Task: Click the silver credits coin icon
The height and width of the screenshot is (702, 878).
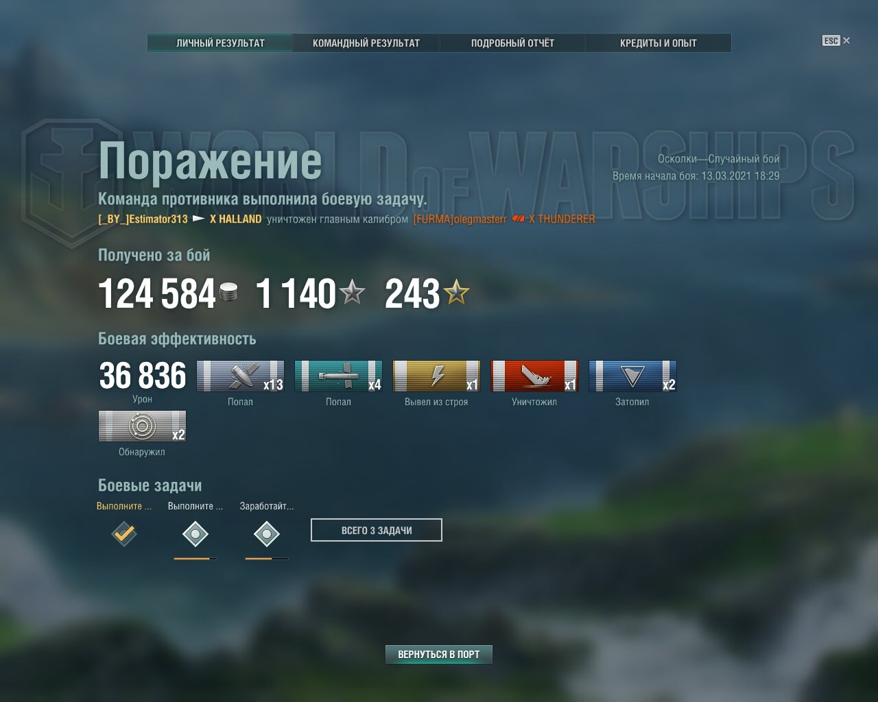Action: pos(228,293)
